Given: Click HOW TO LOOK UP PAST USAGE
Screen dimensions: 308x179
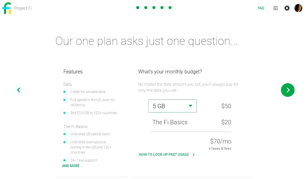Looking at the screenshot, I should click(x=164, y=155).
